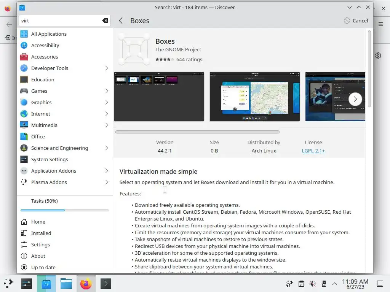Image resolution: width=390 pixels, height=292 pixels.
Task: Open the Office category icon
Action: [24, 137]
